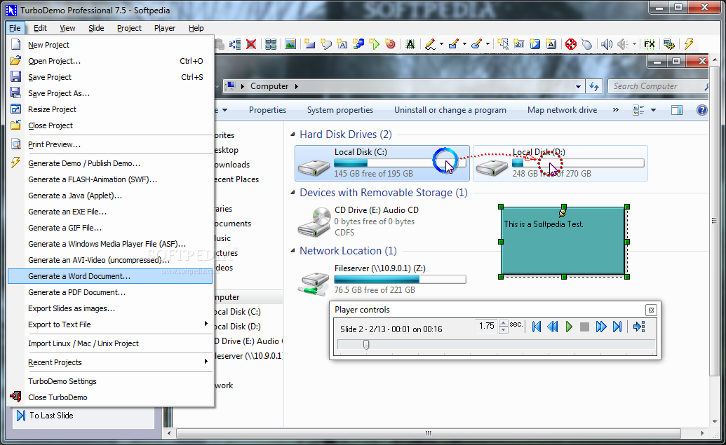
Task: Open the Slide menu
Action: 96,28
